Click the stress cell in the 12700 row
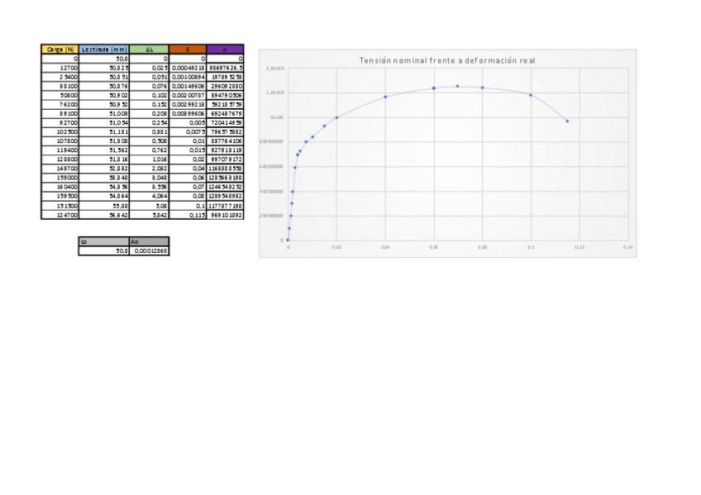This screenshot has height=495, width=701. click(226, 68)
